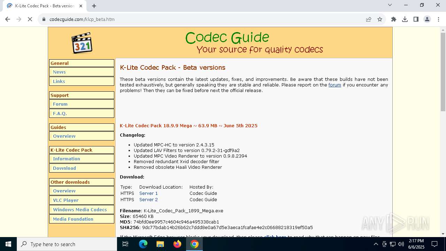Open a new tab with plus
Image resolution: width=446 pixels, height=251 pixels.
coord(94,6)
